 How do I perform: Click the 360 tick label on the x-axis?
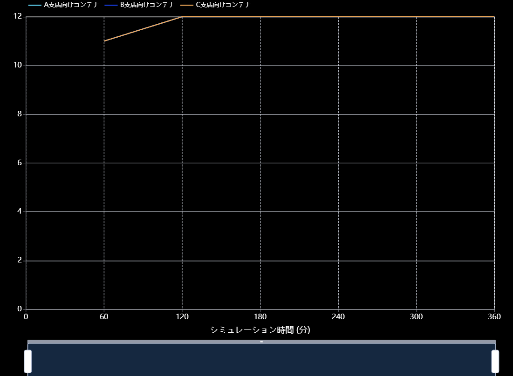pyautogui.click(x=494, y=317)
